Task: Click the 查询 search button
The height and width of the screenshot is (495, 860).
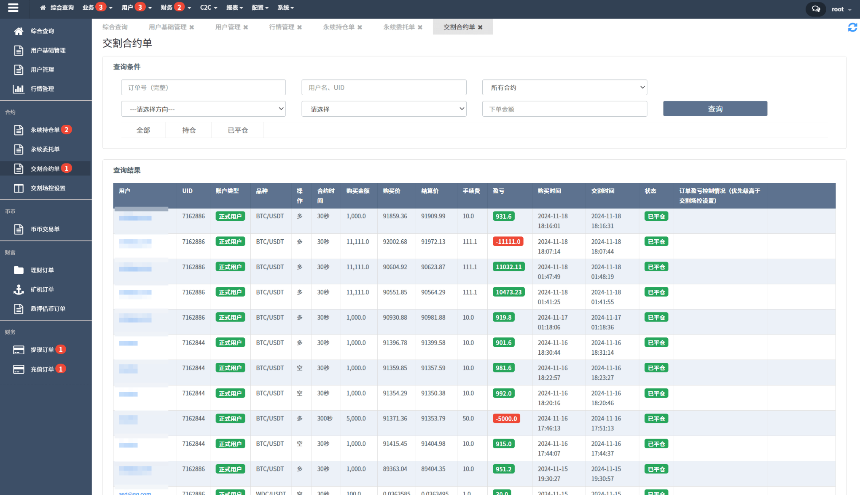Action: 715,109
